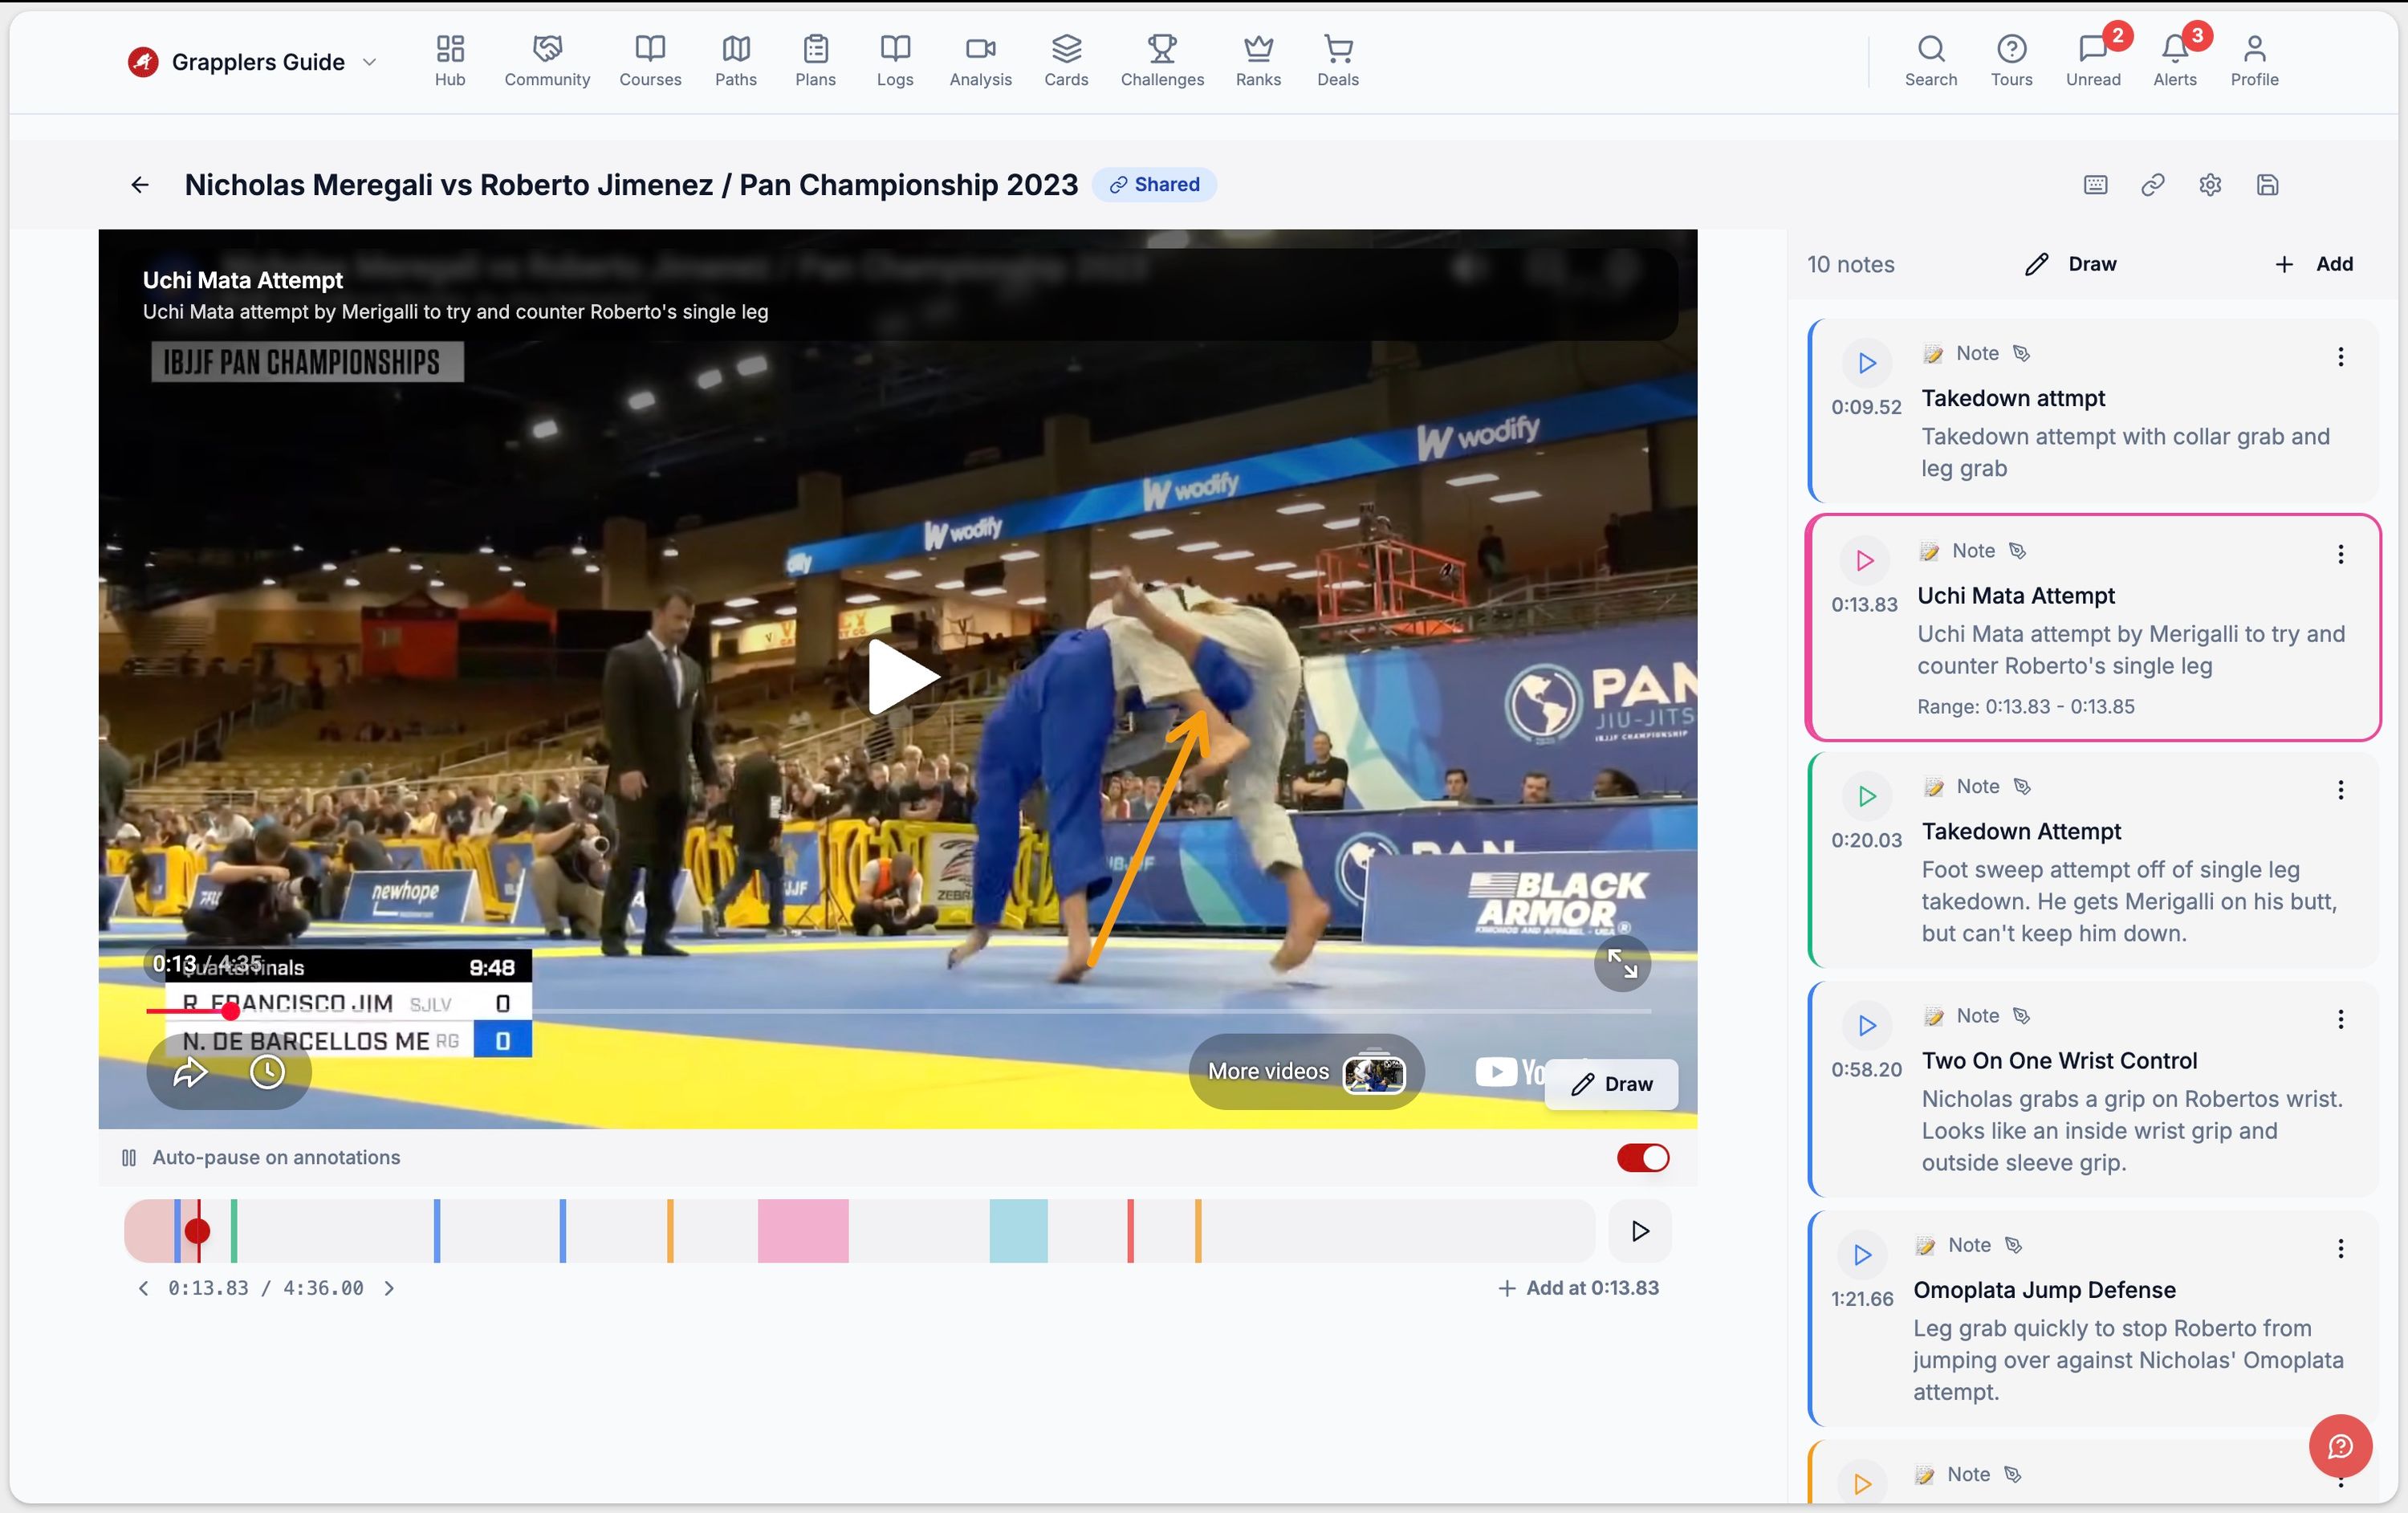Play the Takedown attmpt note
Viewport: 2408px width, 1513px height.
click(1866, 363)
